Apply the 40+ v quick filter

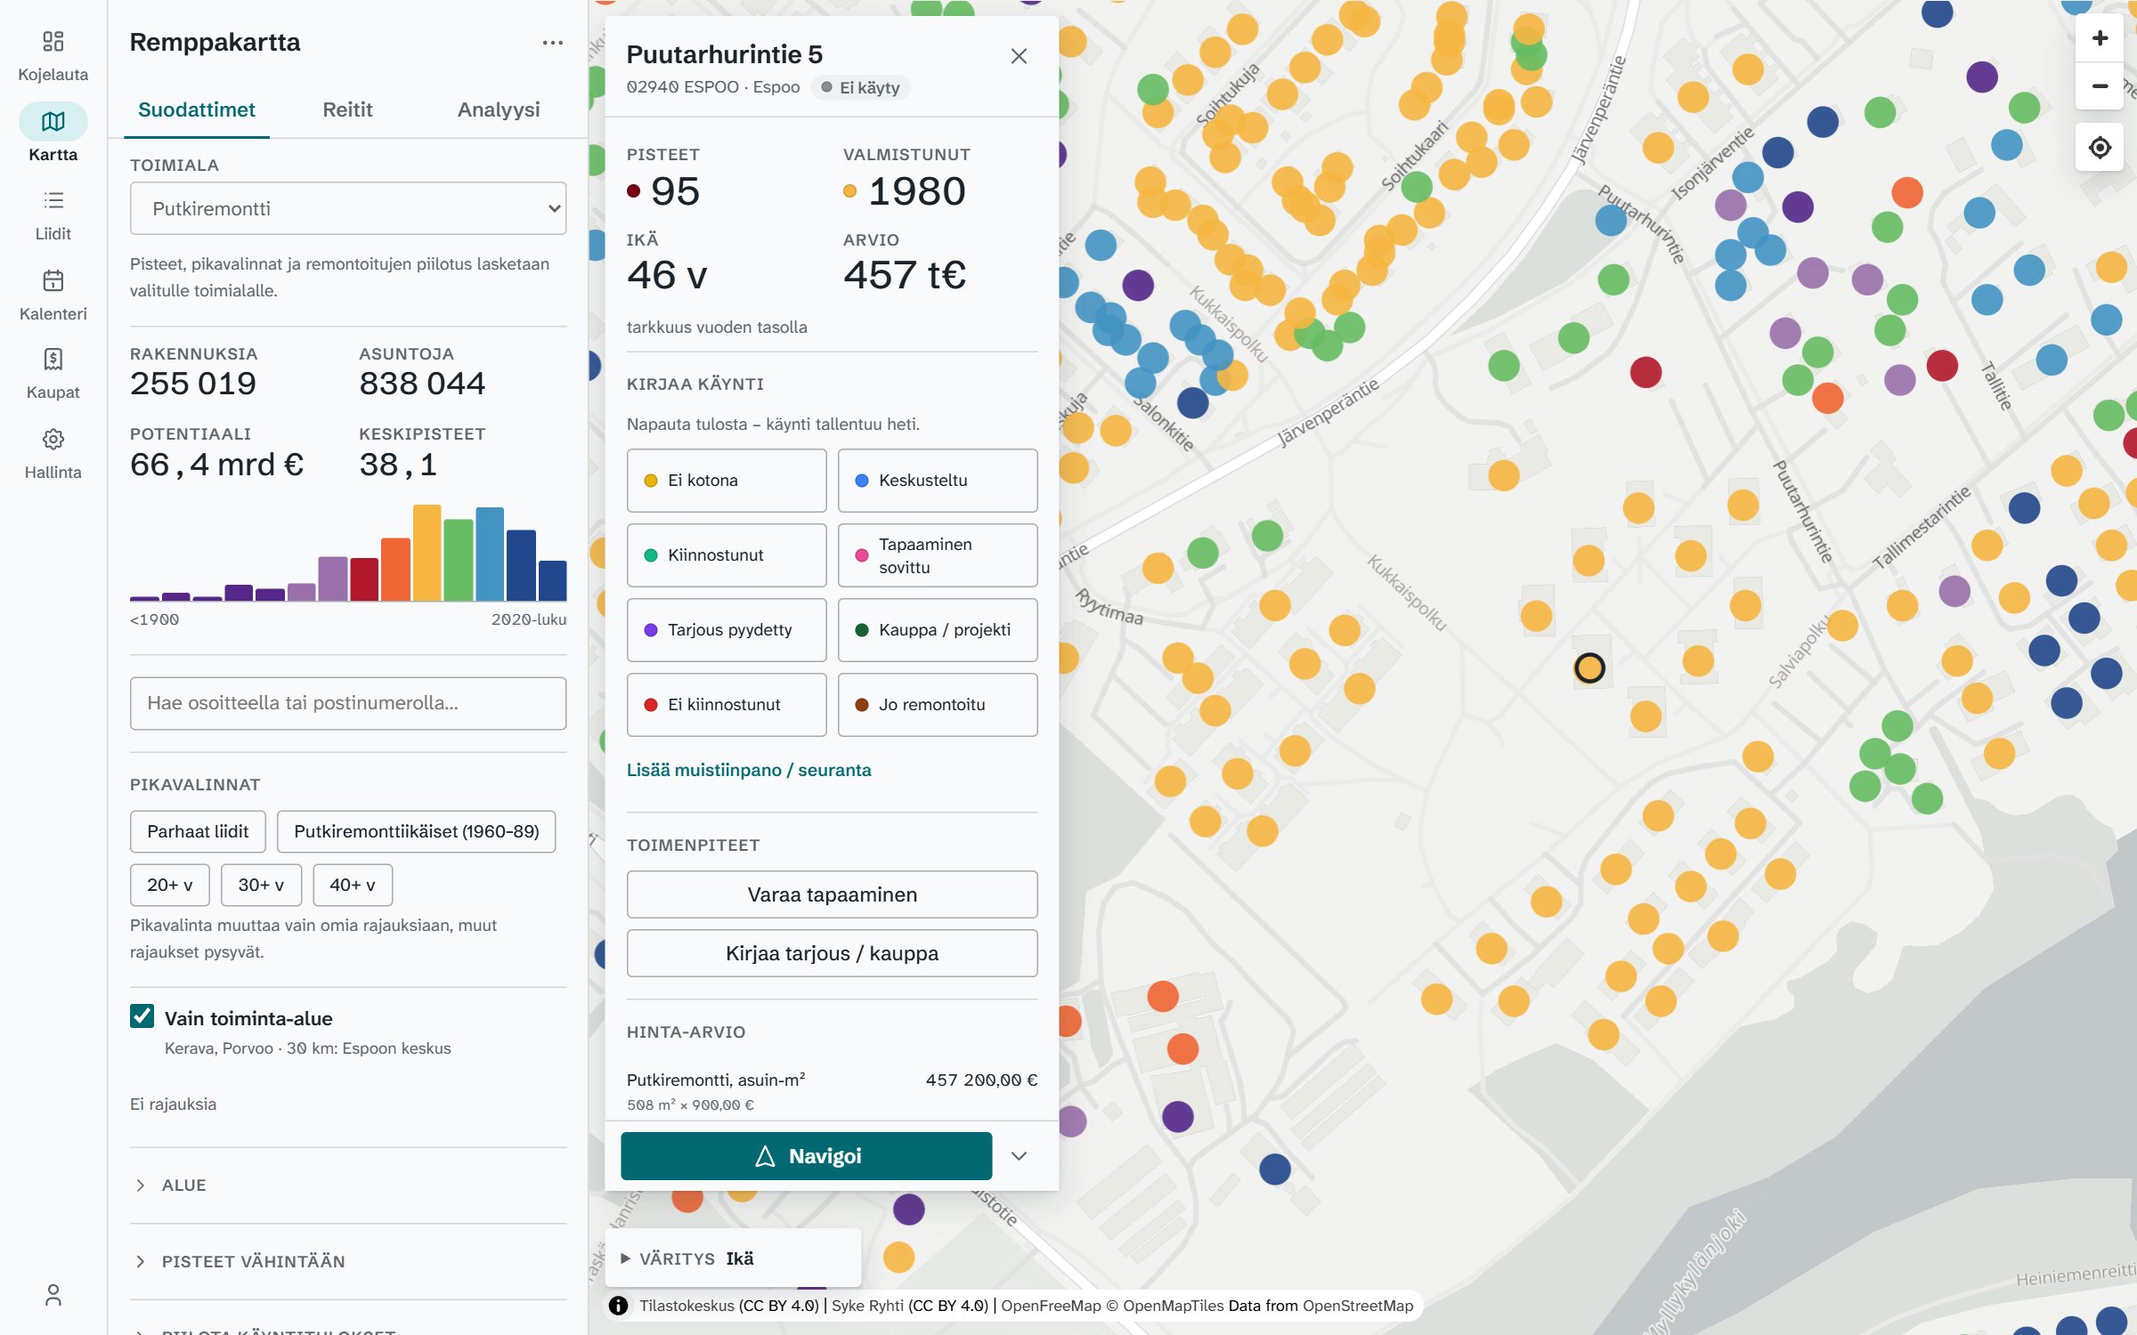(x=353, y=885)
